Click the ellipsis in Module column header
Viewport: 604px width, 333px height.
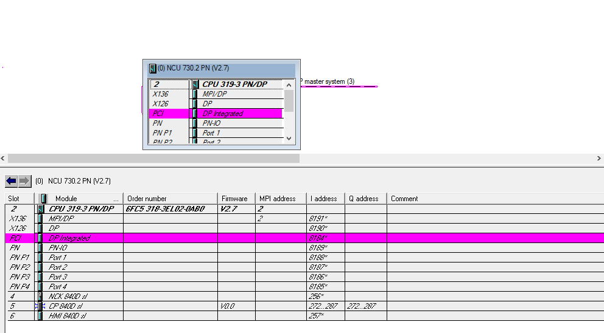(x=116, y=199)
